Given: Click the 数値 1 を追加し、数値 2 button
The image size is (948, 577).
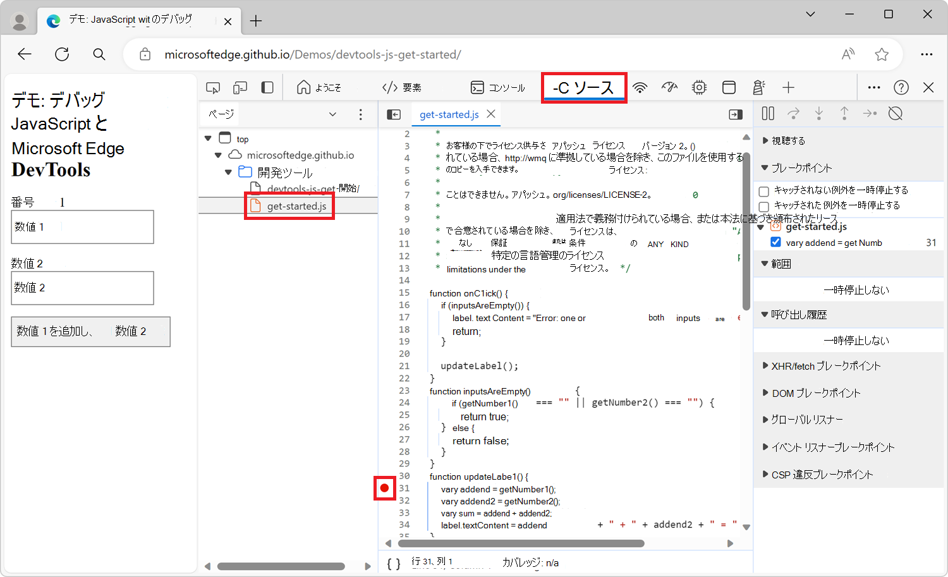Looking at the screenshot, I should click(x=90, y=332).
